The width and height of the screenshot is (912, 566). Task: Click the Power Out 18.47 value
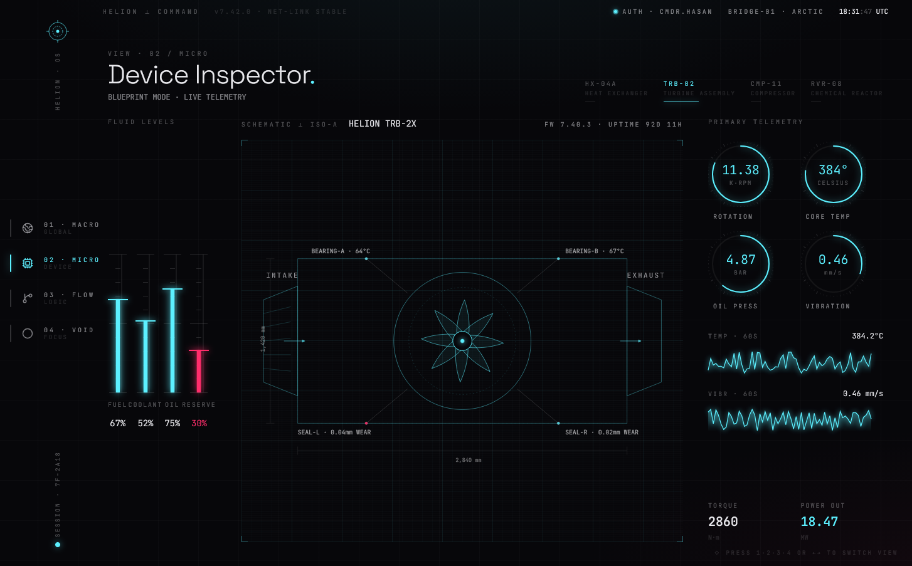[819, 521]
